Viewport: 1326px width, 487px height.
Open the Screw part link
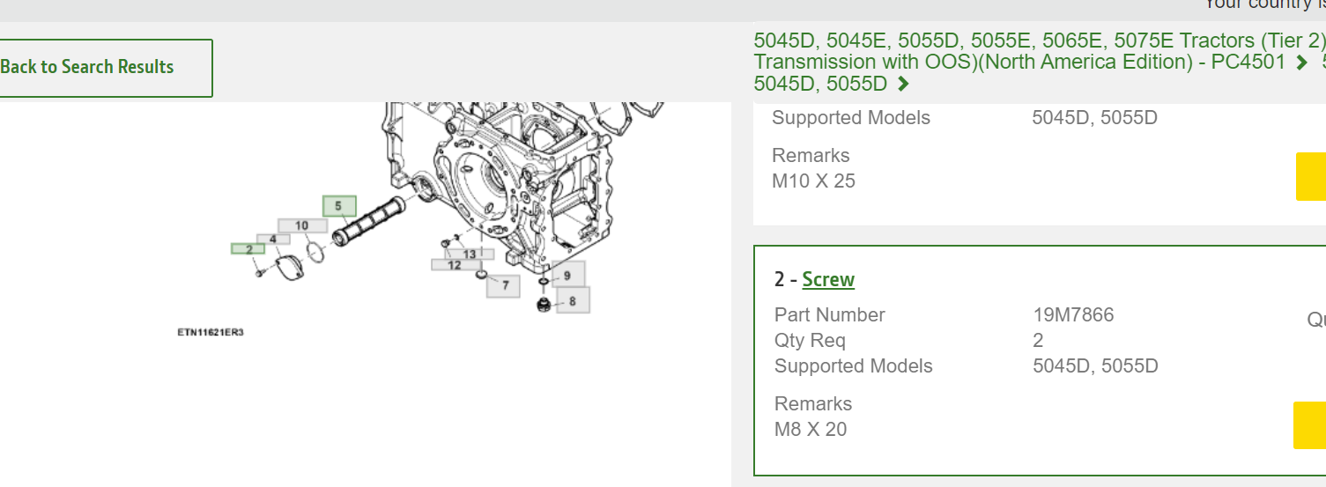[828, 279]
